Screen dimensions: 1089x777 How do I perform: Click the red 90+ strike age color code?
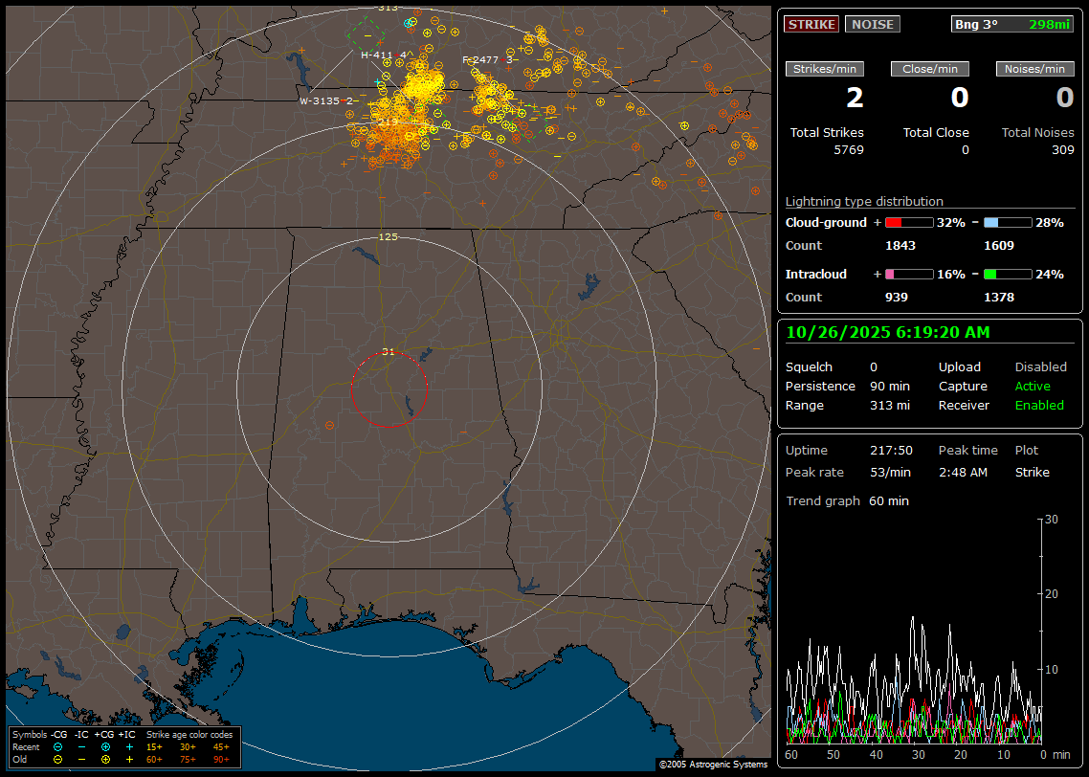[x=220, y=759]
